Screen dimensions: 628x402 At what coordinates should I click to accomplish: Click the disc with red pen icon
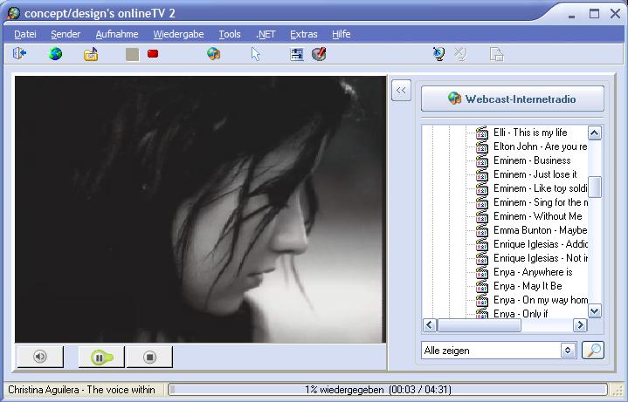[x=319, y=54]
